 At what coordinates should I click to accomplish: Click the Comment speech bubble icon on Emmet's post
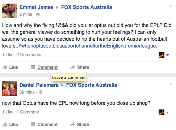[33, 67]
